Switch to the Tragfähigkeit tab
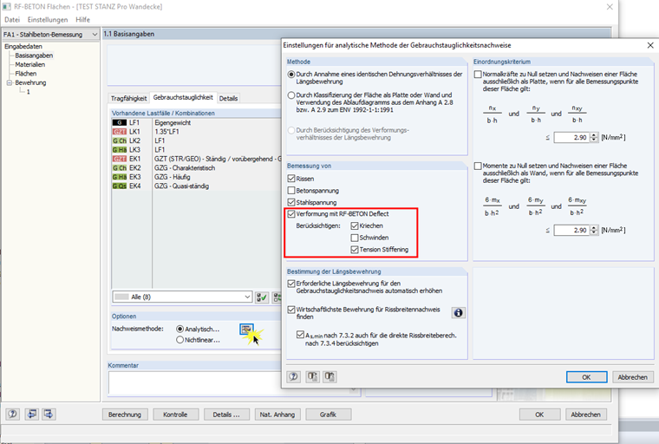 pos(128,98)
